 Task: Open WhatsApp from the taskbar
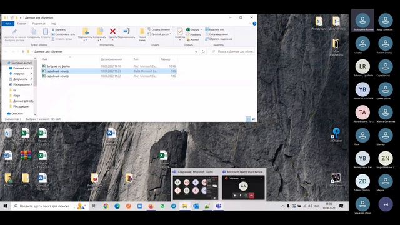[x=162, y=206]
